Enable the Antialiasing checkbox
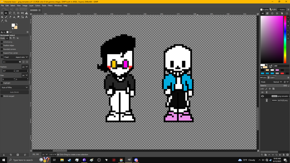 2,42
